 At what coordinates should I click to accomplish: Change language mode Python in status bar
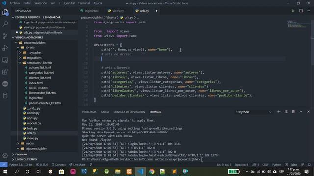277,165
